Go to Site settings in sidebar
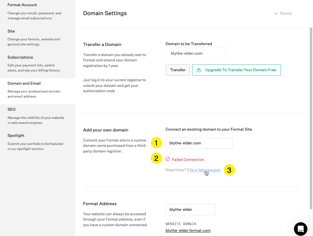This screenshot has width=313, height=236. 11,31
